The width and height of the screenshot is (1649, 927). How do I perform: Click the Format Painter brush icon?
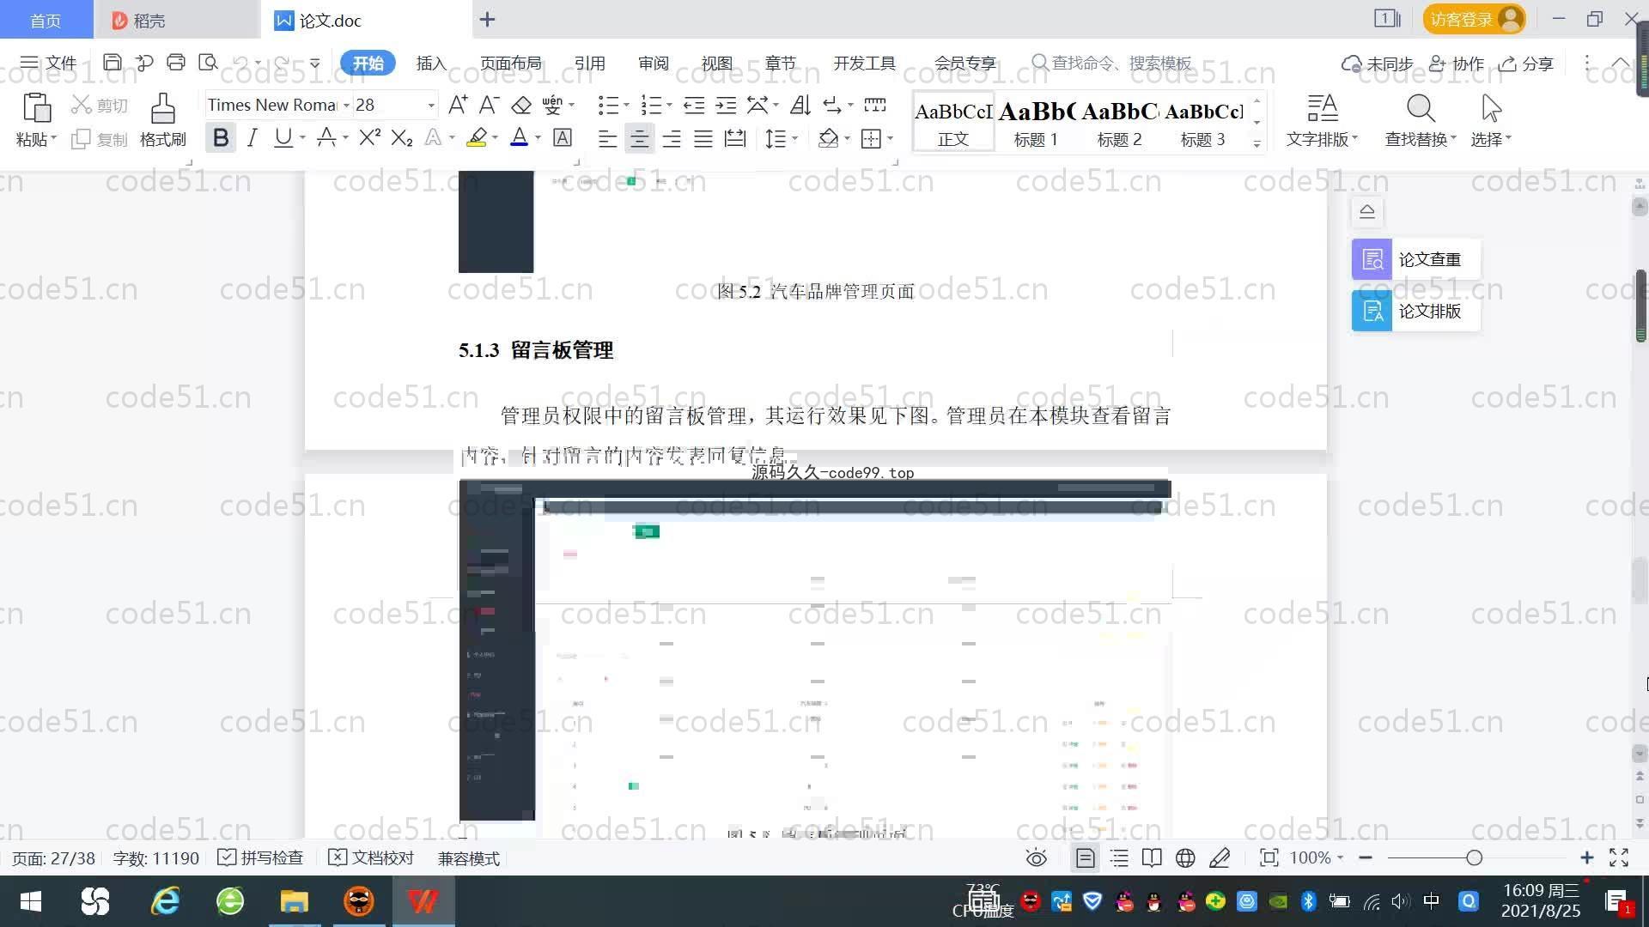point(163,108)
